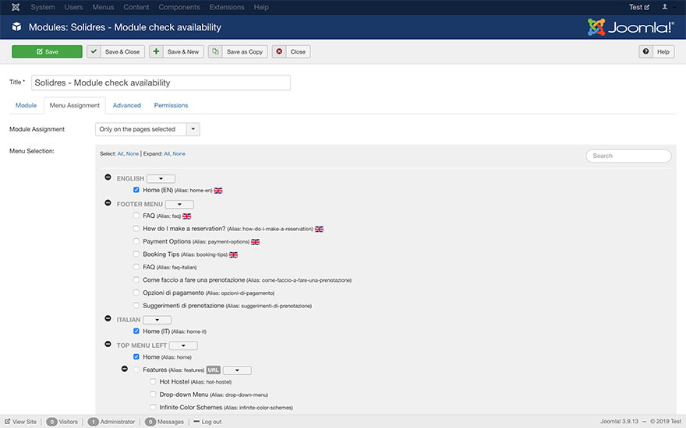Click the Title input field

pos(161,83)
